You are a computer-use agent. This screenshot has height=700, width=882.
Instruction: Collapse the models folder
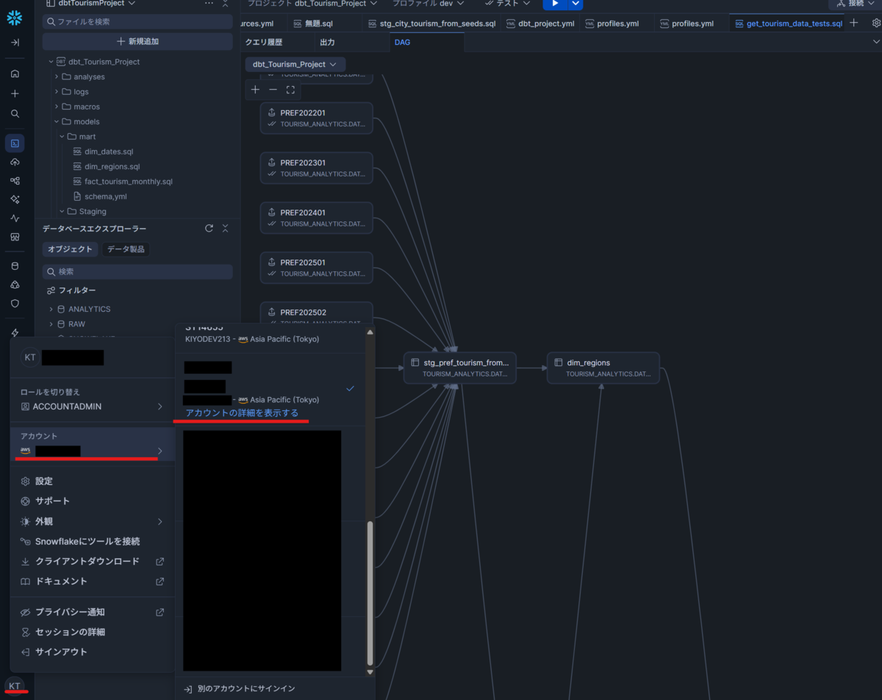click(57, 121)
